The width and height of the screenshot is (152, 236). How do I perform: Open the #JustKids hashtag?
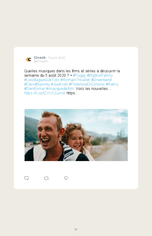(59, 84)
